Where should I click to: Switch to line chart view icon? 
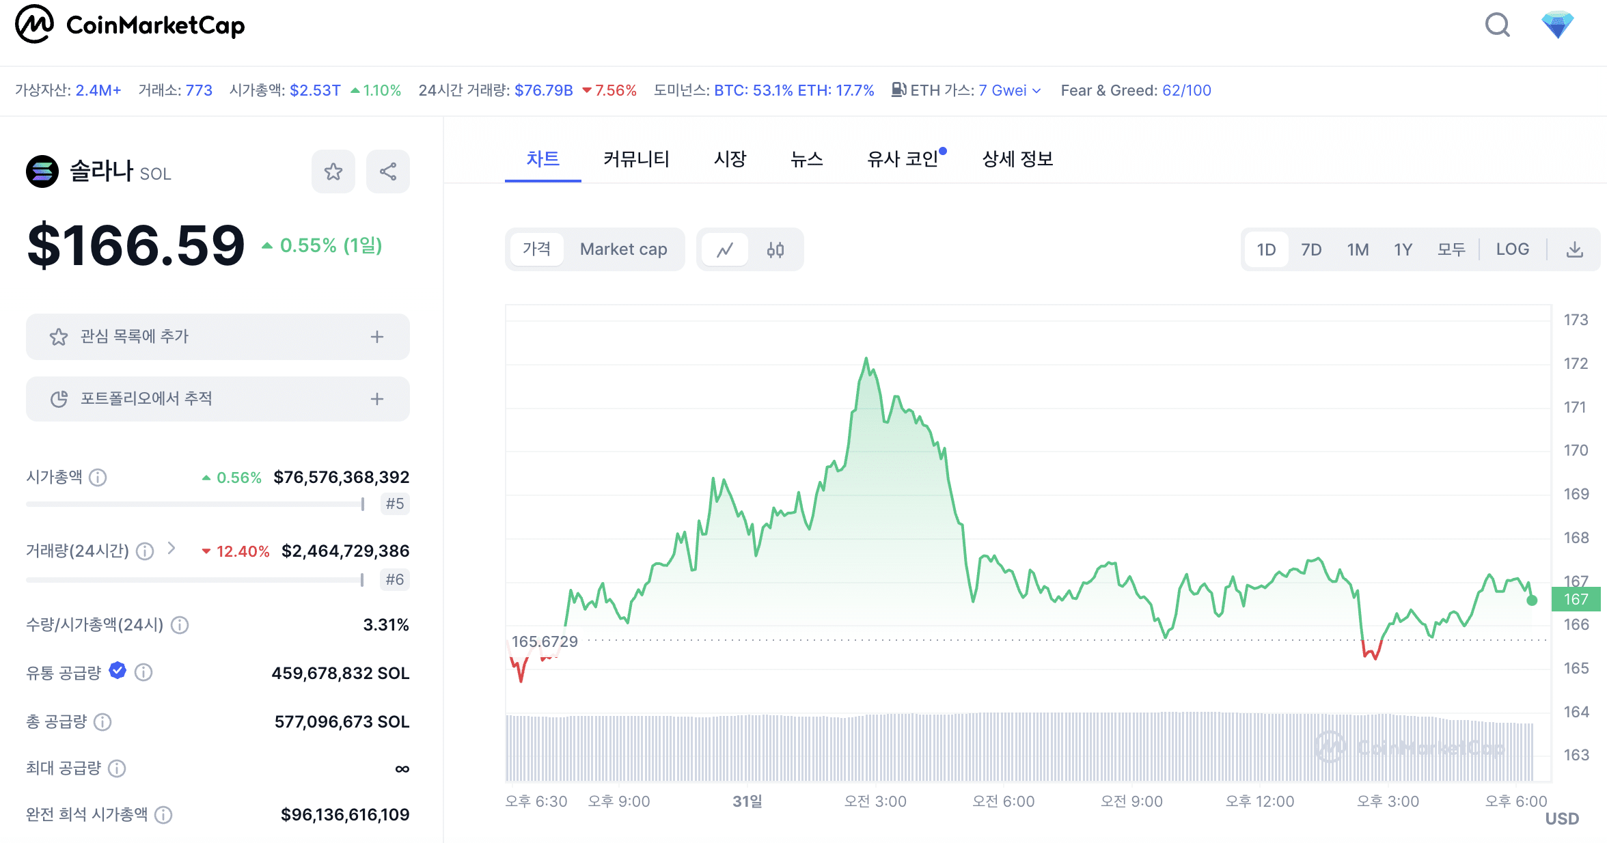(x=725, y=249)
